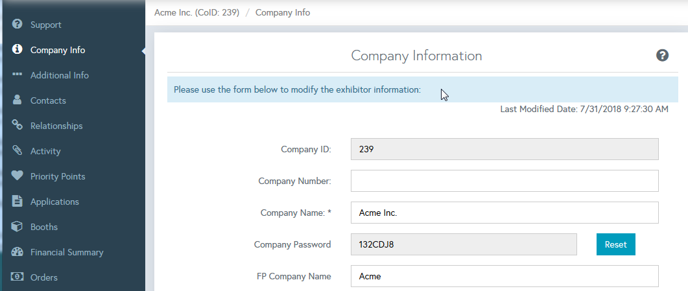
Task: Go to Priority Points section
Action: click(58, 176)
